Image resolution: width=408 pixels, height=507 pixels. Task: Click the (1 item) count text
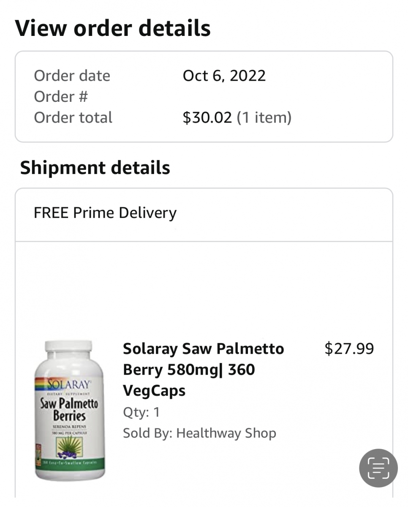tap(264, 117)
